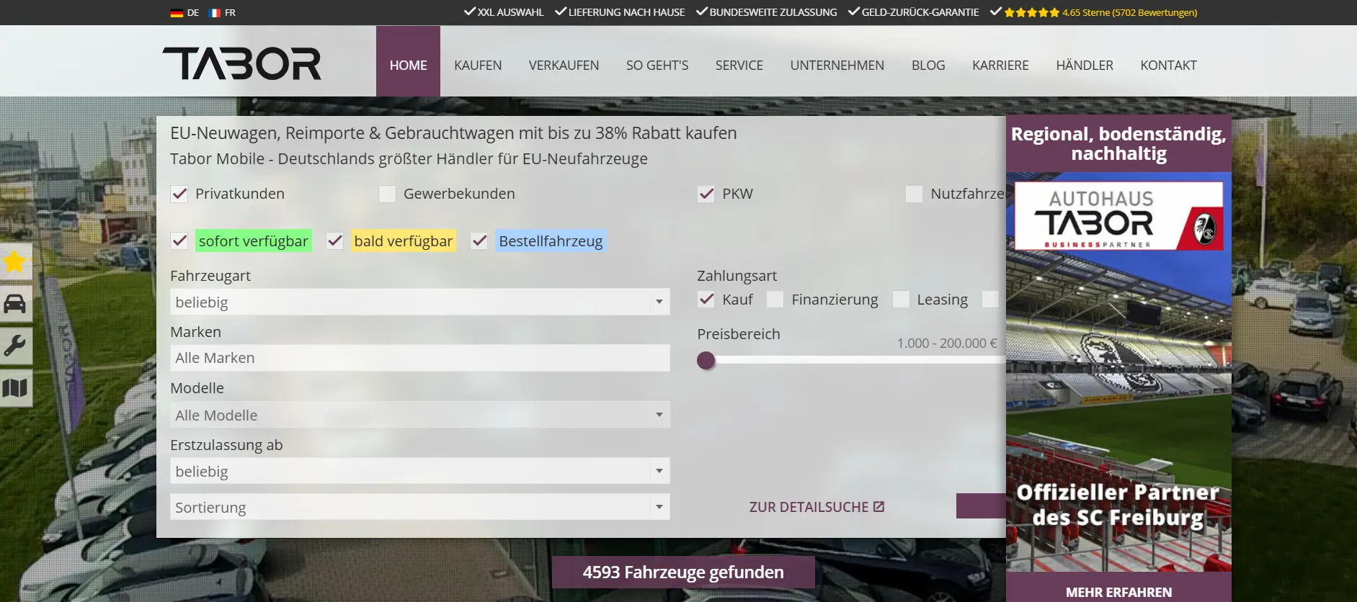Screen dimensions: 1357x602
Task: Open the SO GEHT'S menu item
Action: tap(657, 65)
